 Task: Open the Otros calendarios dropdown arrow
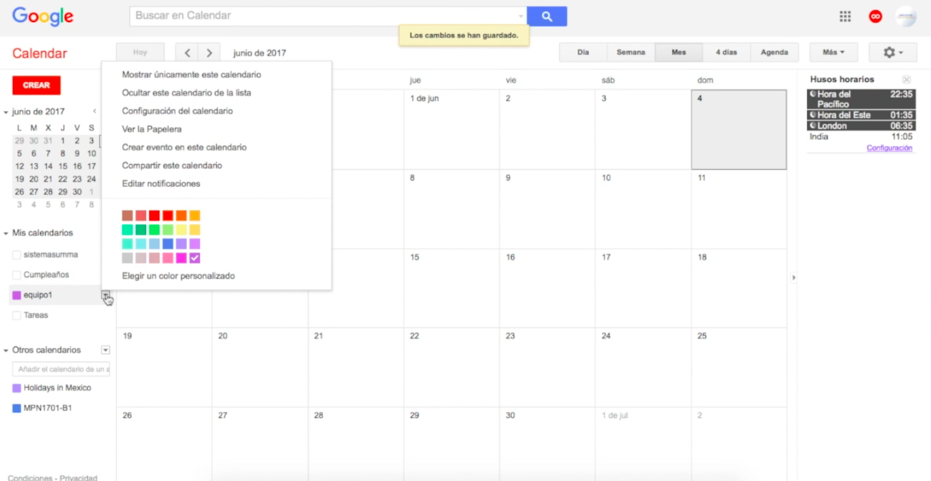pos(106,350)
